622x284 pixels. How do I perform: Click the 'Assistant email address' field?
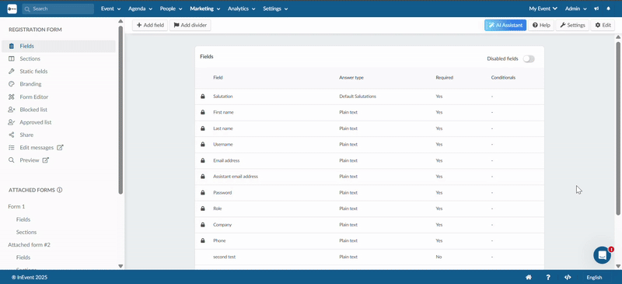coord(236,177)
